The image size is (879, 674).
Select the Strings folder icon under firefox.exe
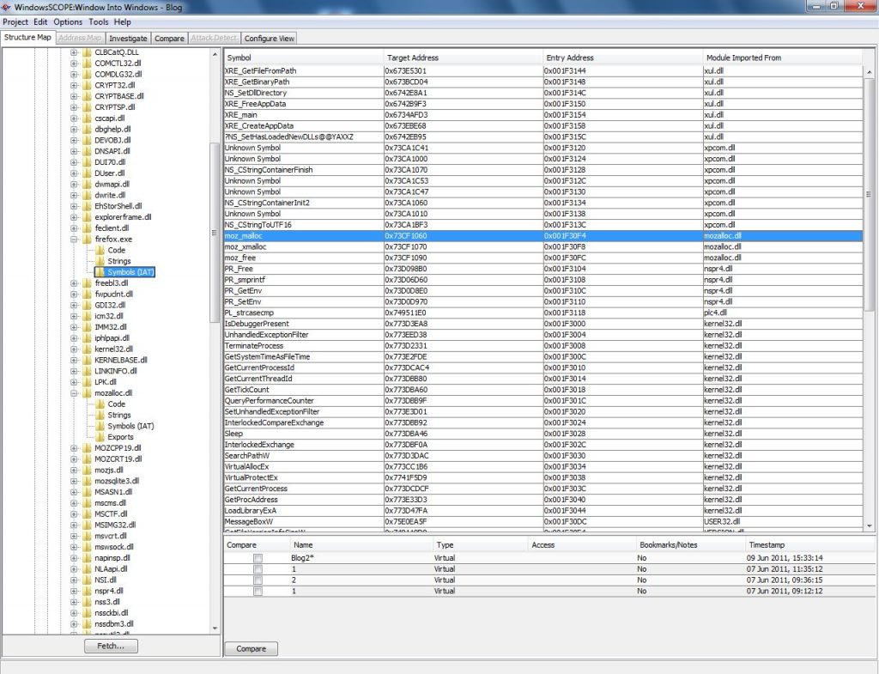pyautogui.click(x=100, y=261)
